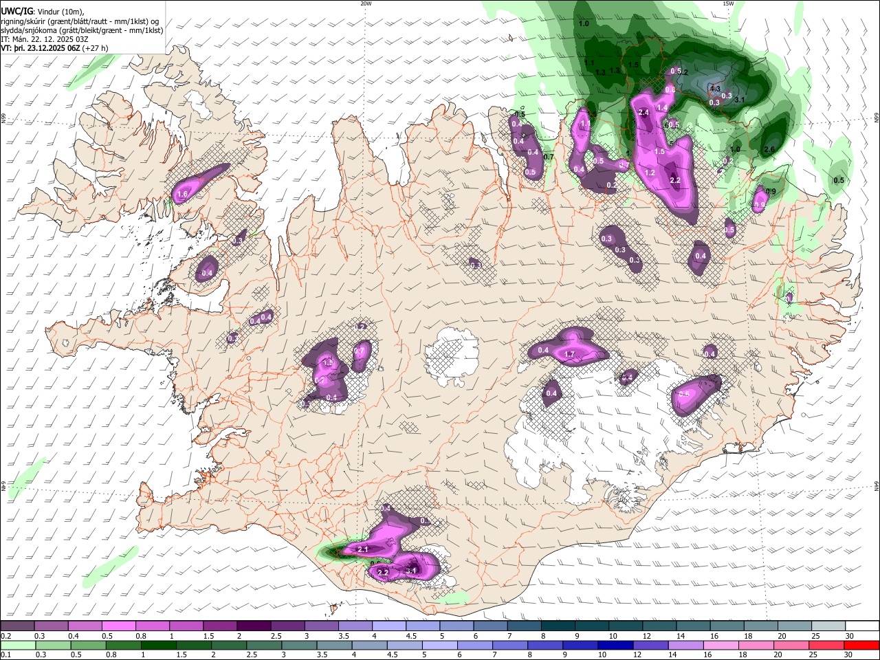Click the 1.4 snow value in the north

pyautogui.click(x=662, y=108)
